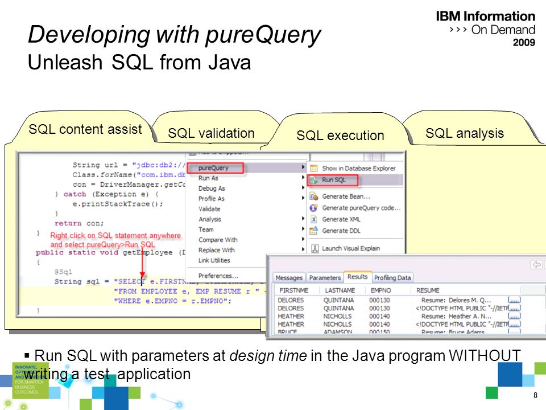This screenshot has width=546, height=410.
Task: Open ellipsis button for Heather A. N resume
Action: 514,316
